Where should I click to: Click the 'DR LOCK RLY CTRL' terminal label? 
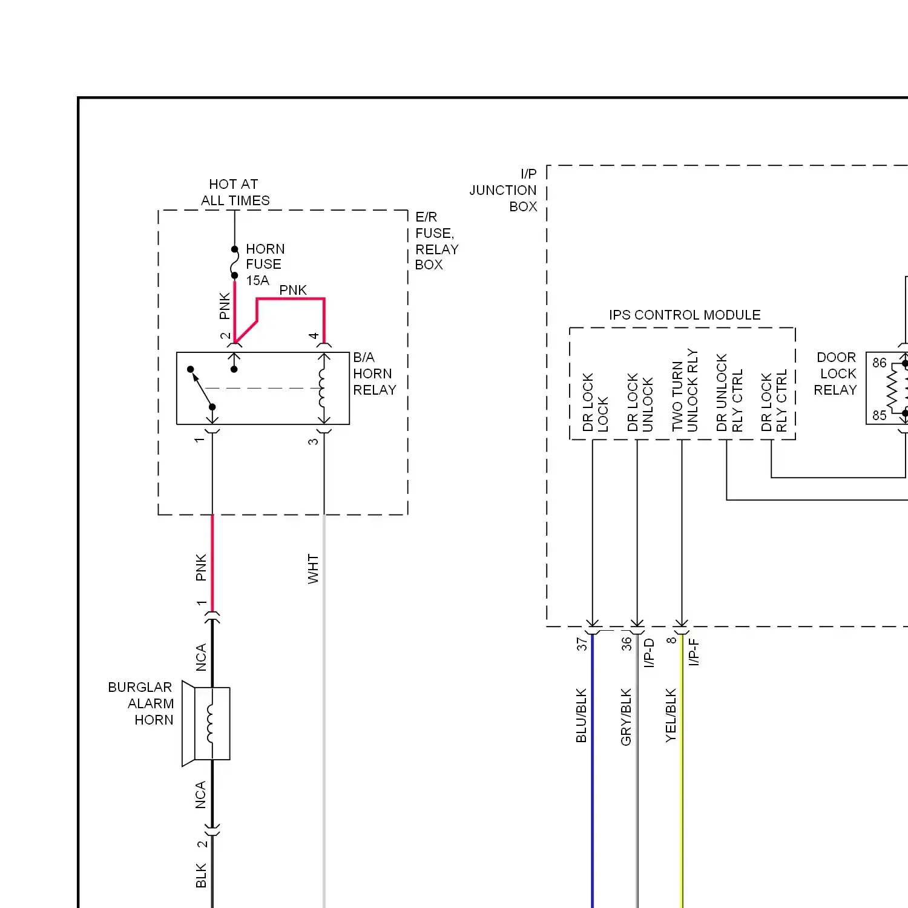click(x=774, y=400)
